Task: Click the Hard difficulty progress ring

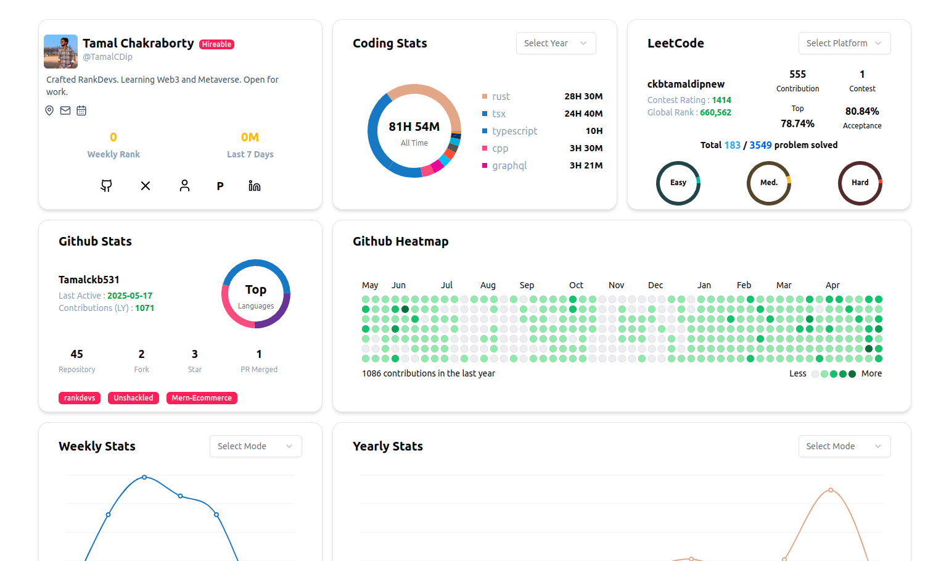Action: [x=860, y=183]
